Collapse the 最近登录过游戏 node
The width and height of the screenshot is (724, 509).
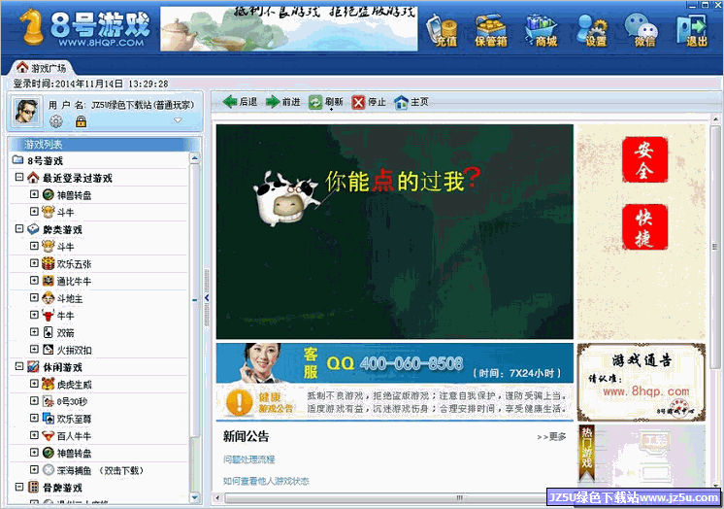coord(19,177)
